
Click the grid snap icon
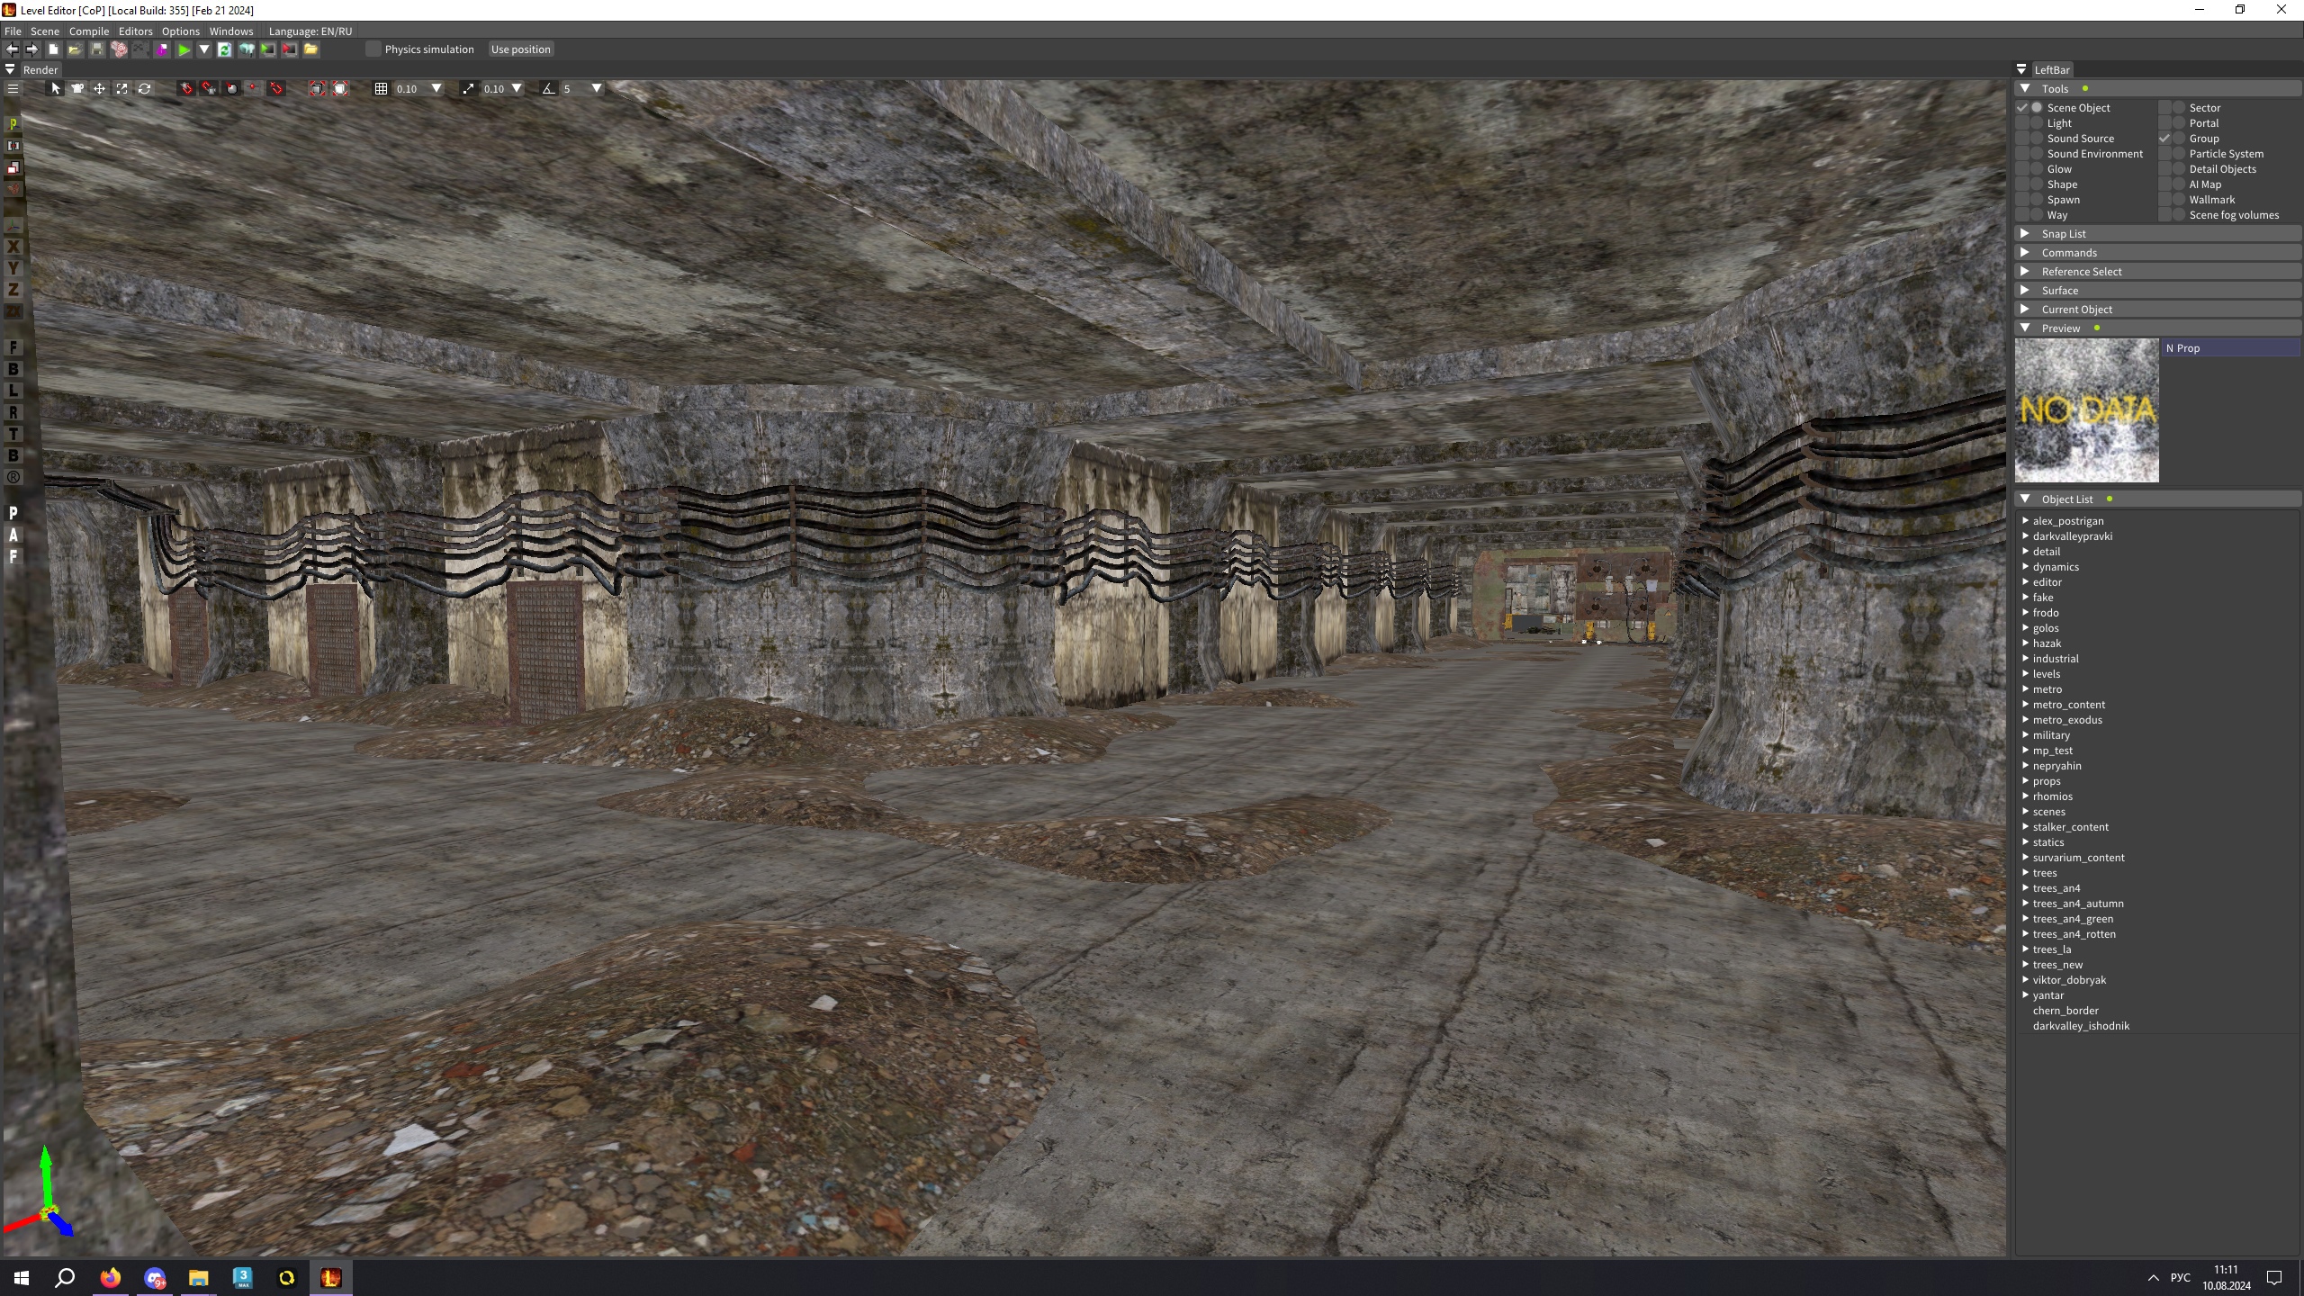point(381,88)
